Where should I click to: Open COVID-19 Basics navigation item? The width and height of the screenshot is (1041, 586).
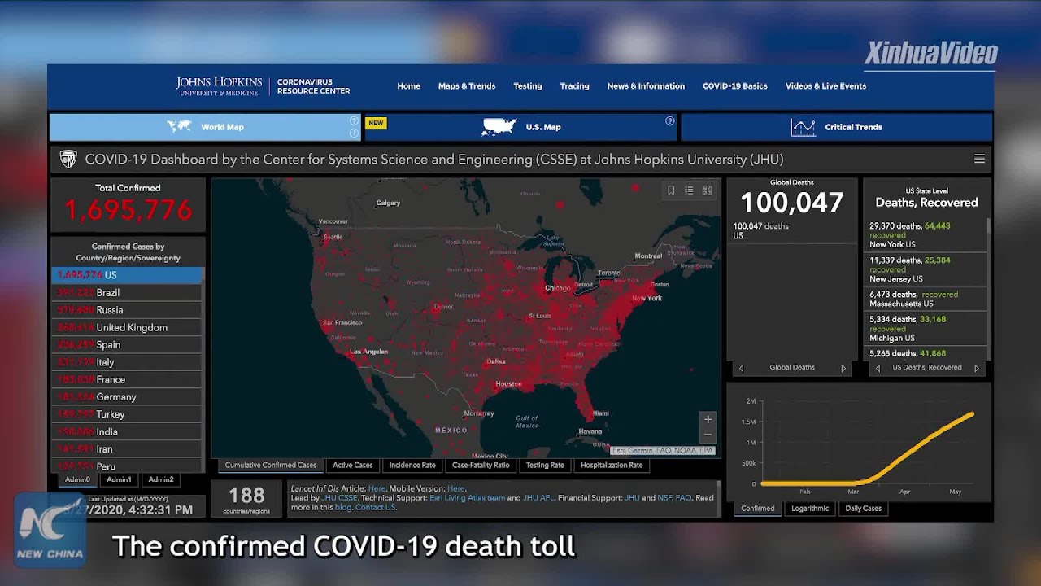(x=735, y=86)
